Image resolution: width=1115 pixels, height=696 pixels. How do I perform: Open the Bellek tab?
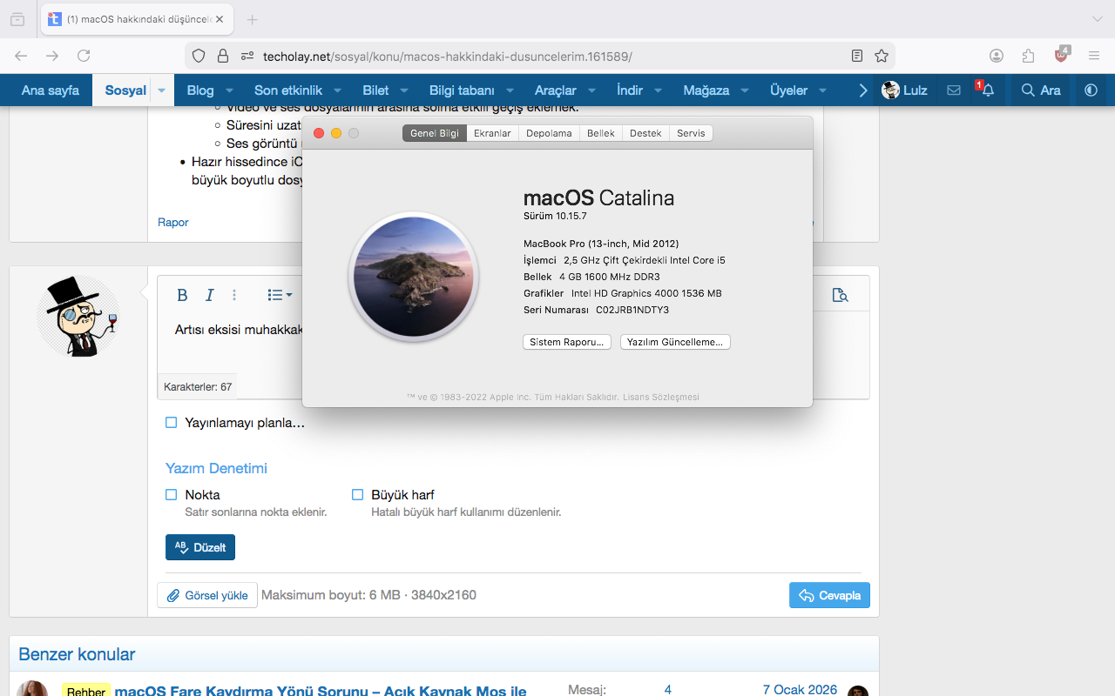pyautogui.click(x=601, y=133)
